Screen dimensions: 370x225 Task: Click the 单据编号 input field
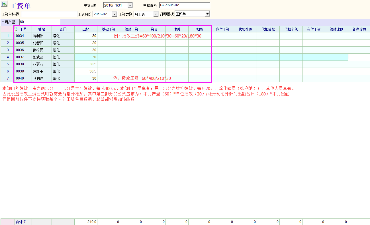coord(184,5)
